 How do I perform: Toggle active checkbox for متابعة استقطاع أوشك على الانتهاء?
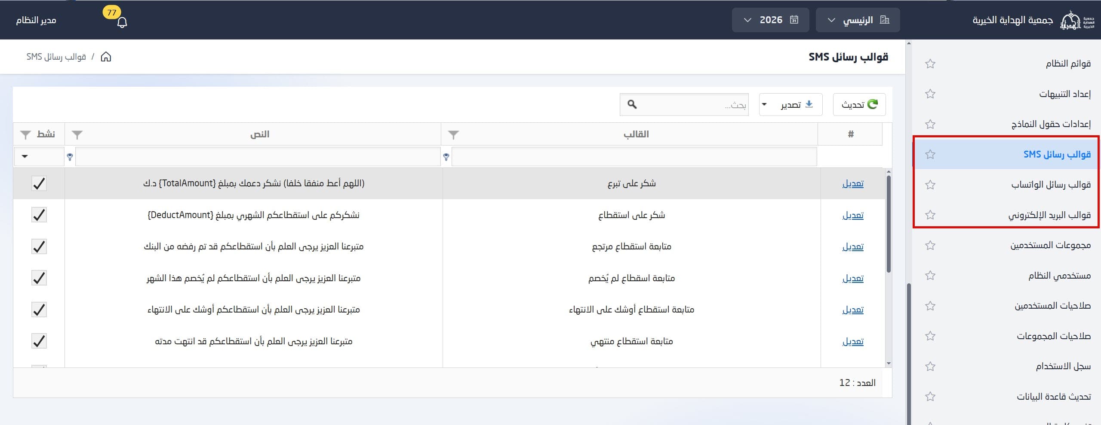pyautogui.click(x=39, y=310)
